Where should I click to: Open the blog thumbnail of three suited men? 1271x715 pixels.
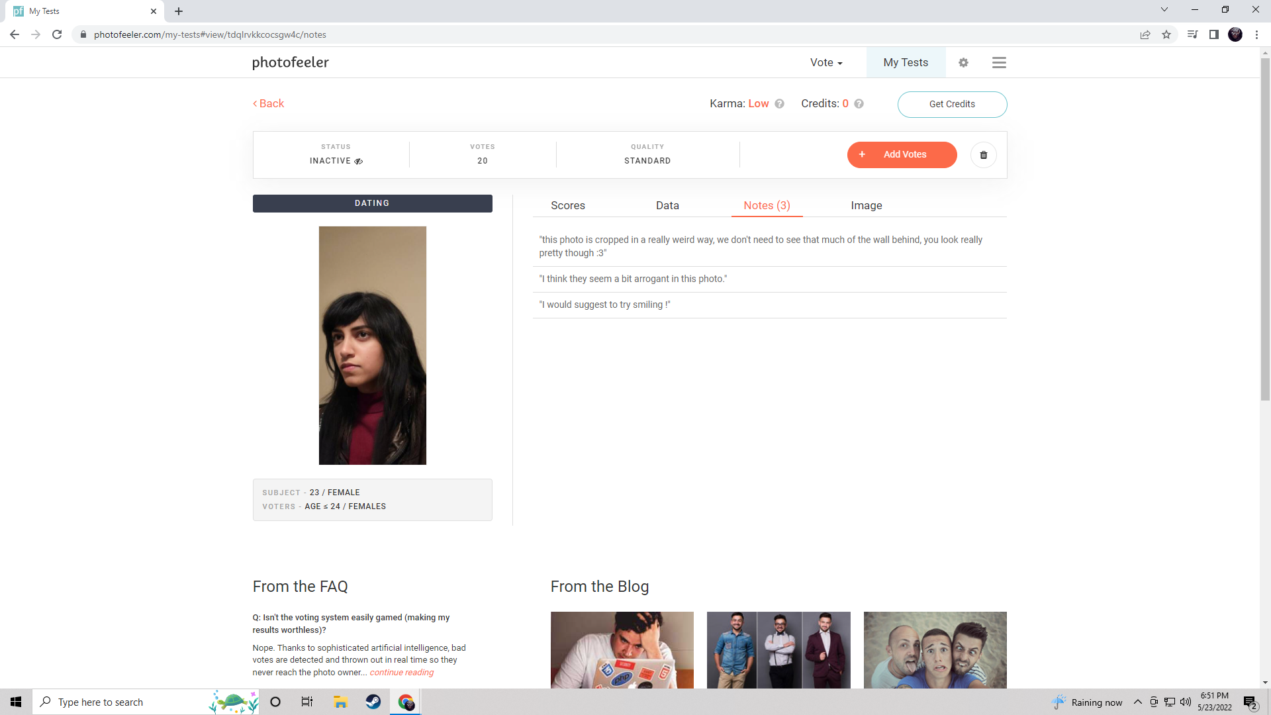pos(778,649)
